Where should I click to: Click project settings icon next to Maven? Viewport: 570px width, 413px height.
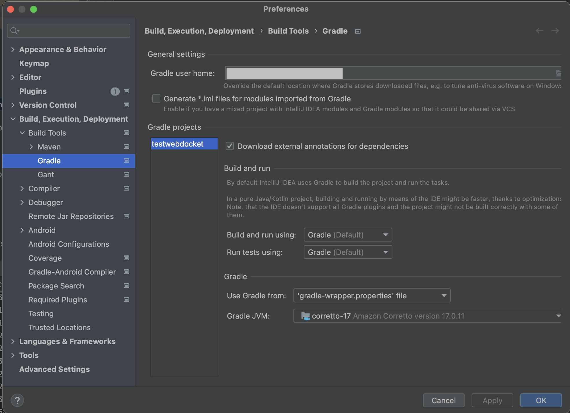[x=126, y=147]
